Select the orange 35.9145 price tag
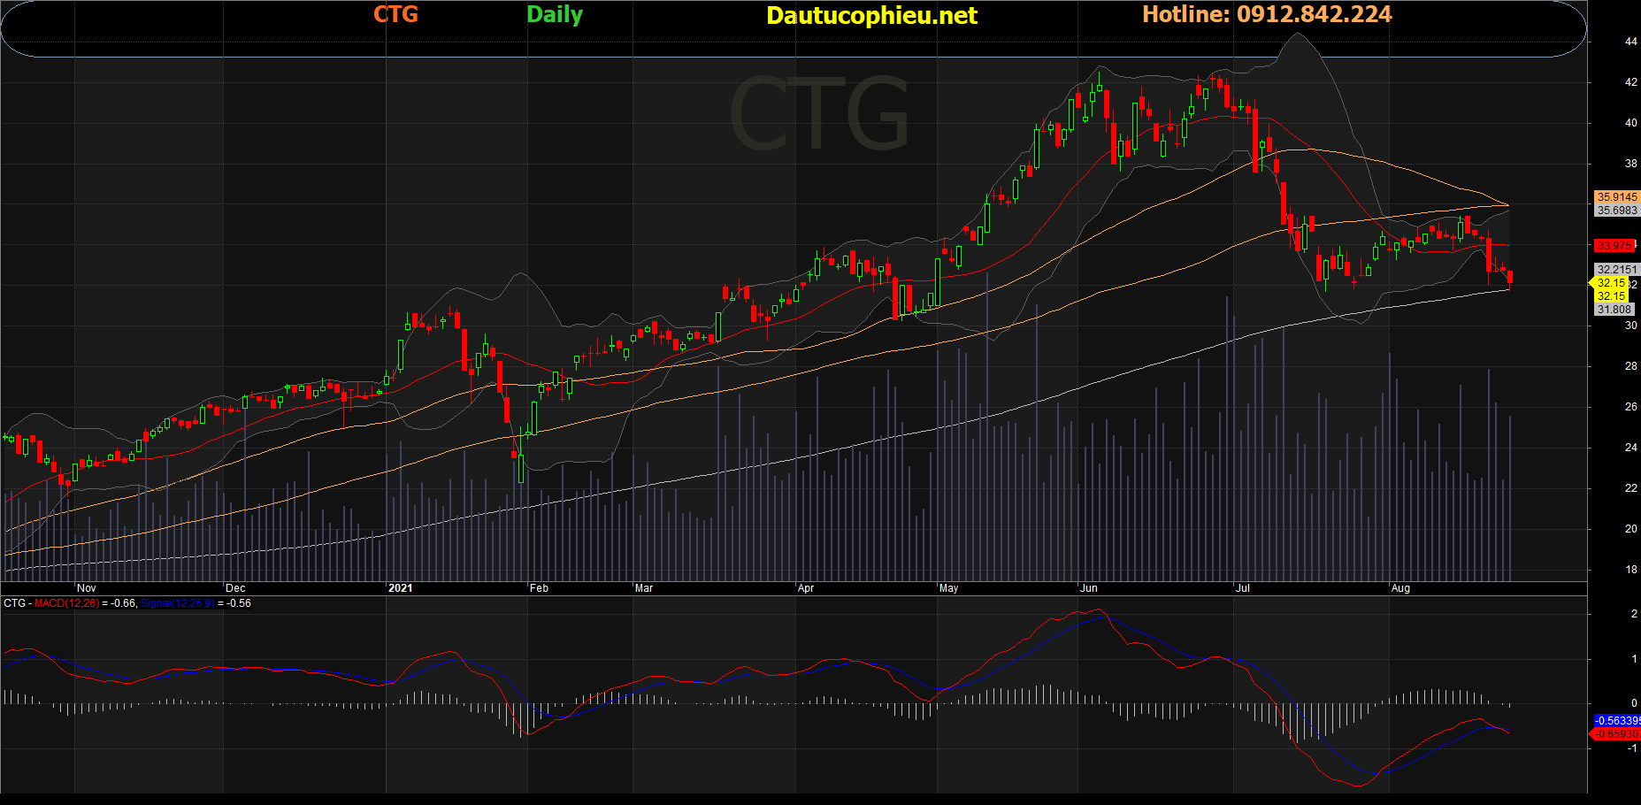1641x805 pixels. point(1616,197)
